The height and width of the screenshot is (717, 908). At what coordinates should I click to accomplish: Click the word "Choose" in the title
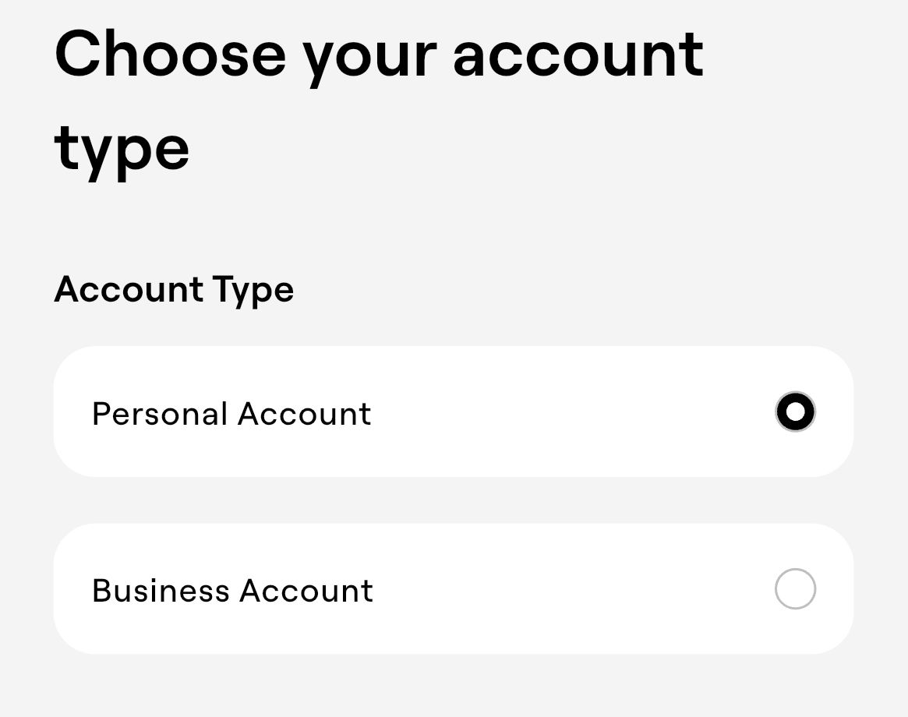(170, 55)
